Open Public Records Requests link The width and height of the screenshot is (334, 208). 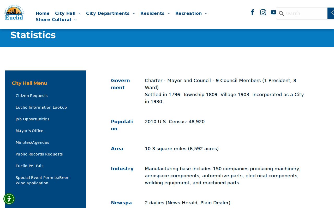(39, 154)
